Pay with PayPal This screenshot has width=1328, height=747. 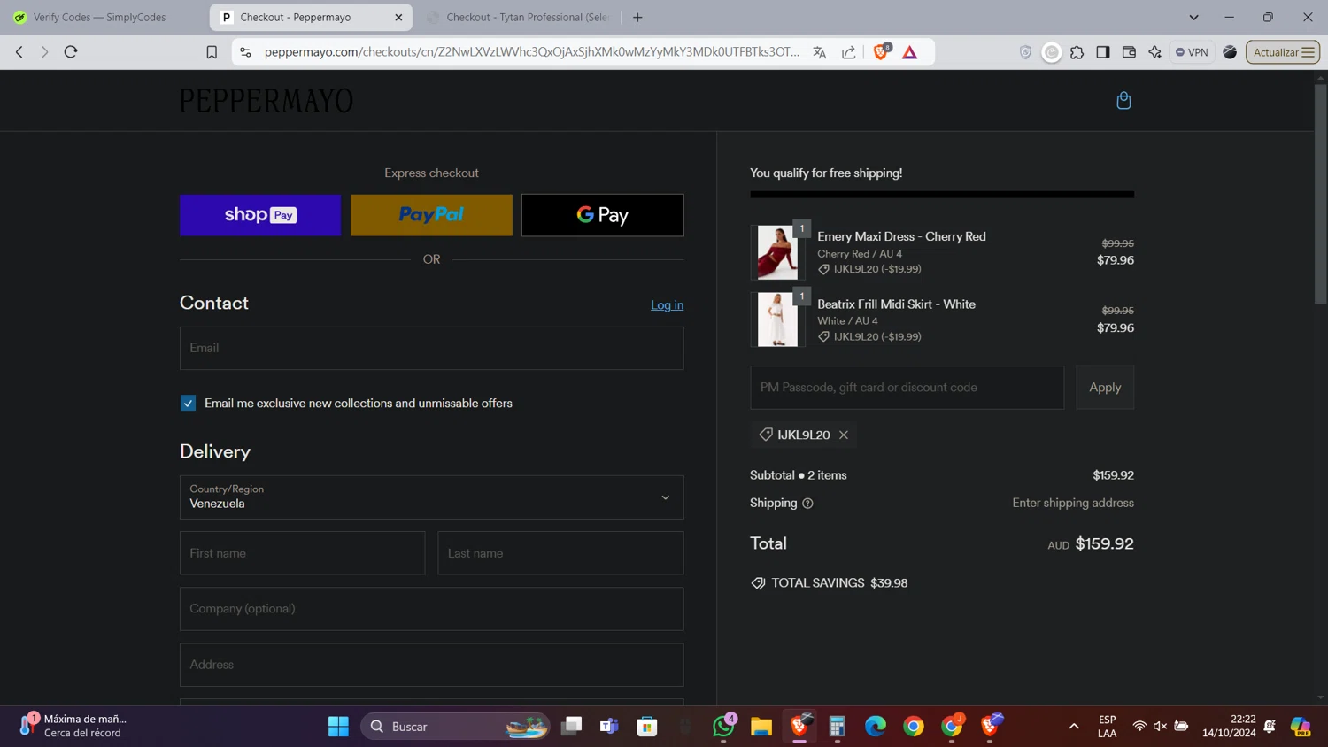coord(431,215)
